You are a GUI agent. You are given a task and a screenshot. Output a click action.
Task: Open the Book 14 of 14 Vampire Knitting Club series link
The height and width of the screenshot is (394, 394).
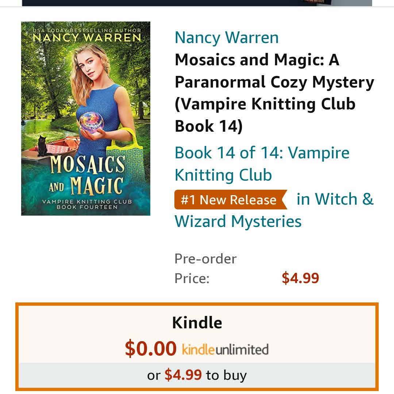pyautogui.click(x=262, y=164)
